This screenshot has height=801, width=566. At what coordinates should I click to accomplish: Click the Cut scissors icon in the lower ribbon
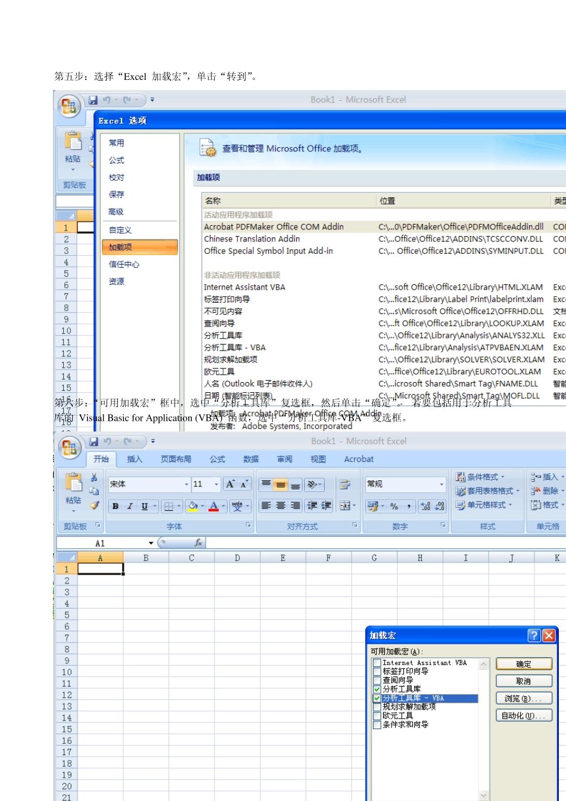(x=94, y=477)
